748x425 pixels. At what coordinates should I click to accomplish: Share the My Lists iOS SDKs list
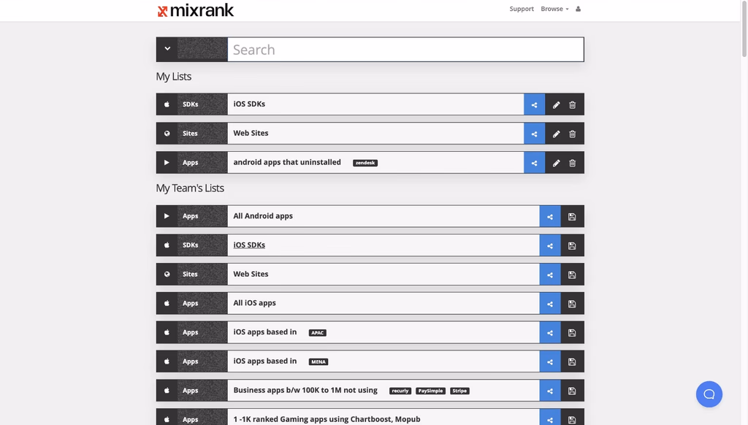click(534, 104)
